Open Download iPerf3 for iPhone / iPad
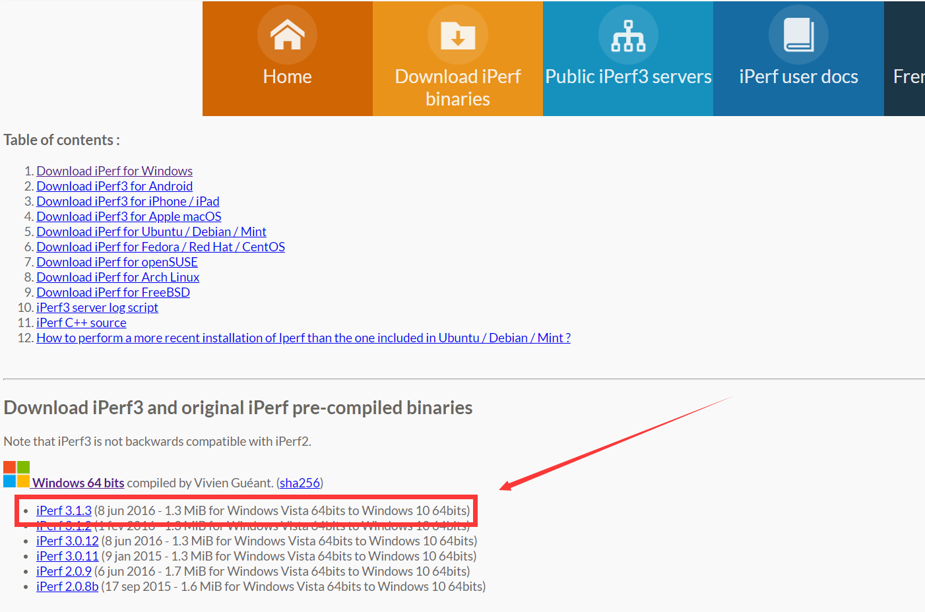 [x=128, y=201]
